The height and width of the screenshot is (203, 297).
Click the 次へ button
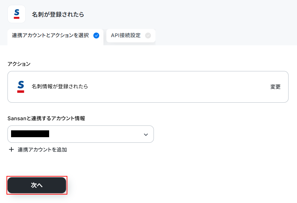coord(37,185)
